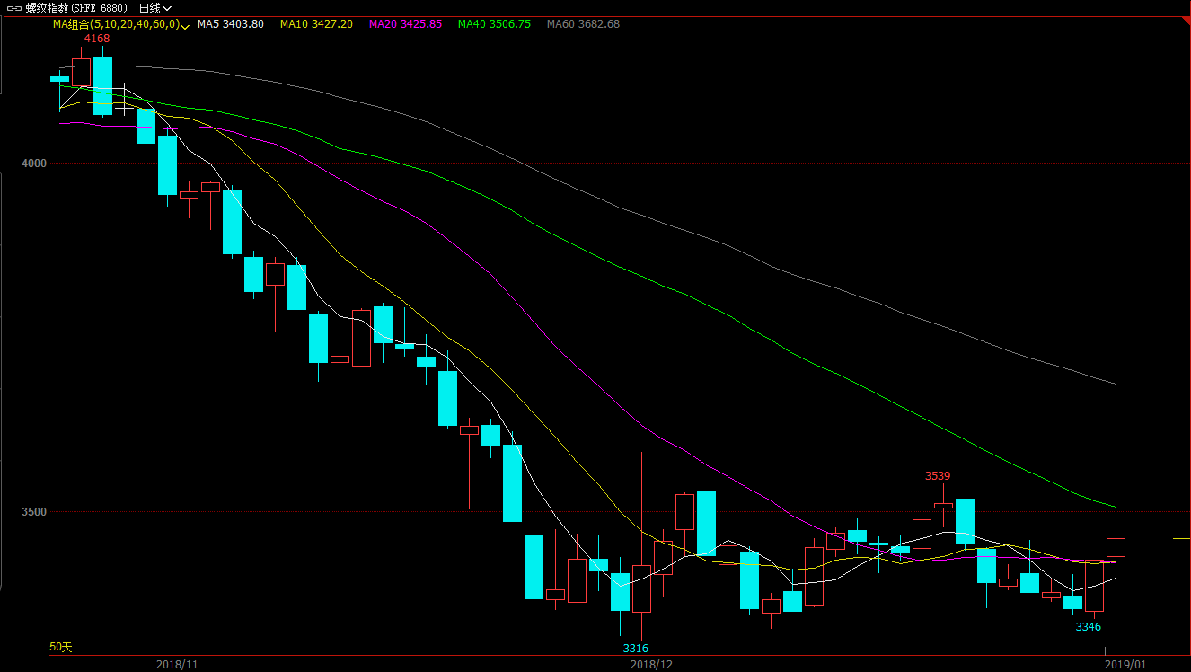Click the link icon beside 螺纹指数
This screenshot has height=672, width=1191.
click(x=13, y=8)
